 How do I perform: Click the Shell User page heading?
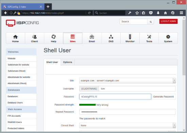(x=57, y=50)
